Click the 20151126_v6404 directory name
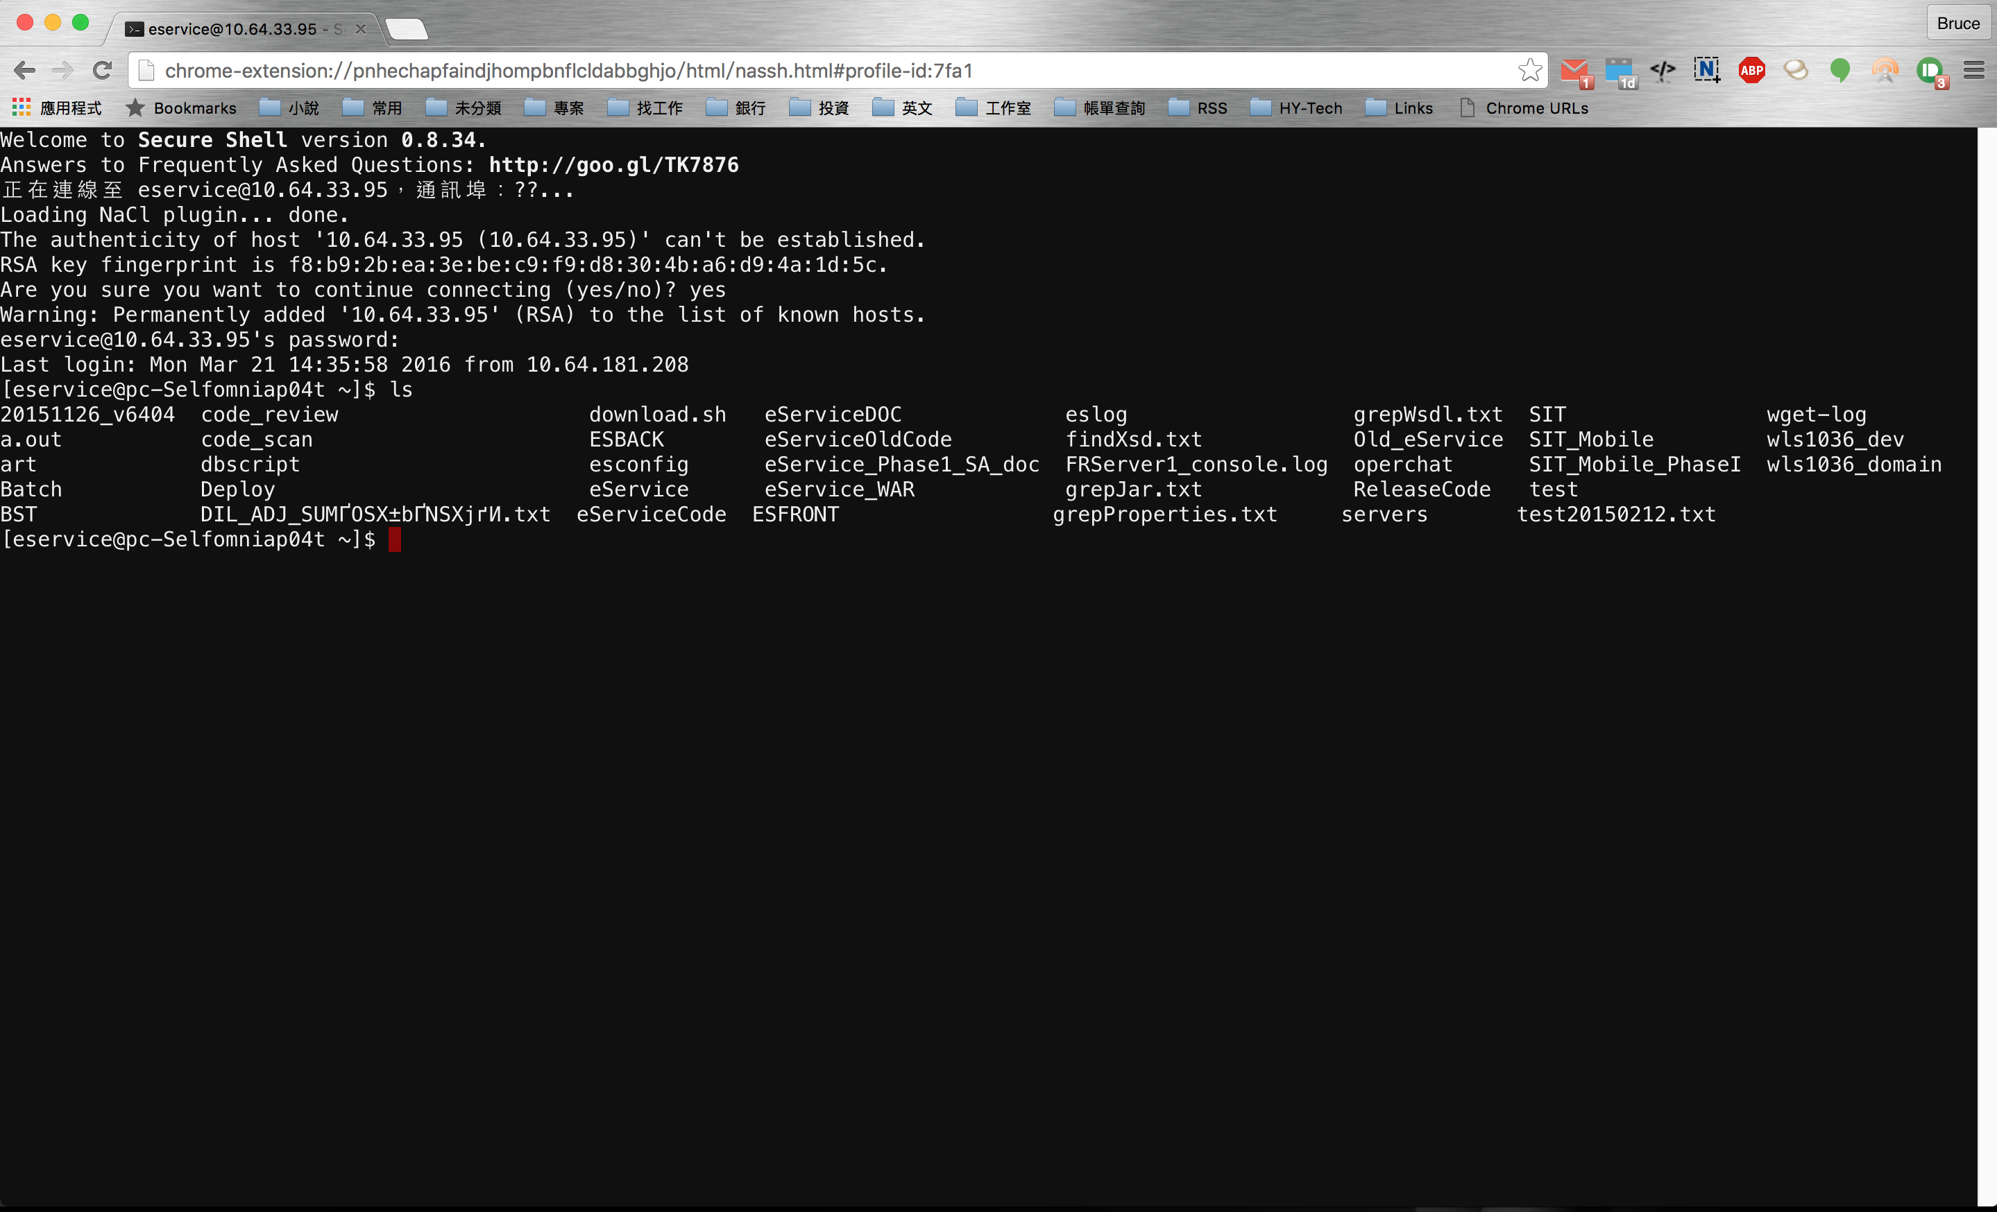1997x1212 pixels. tap(87, 415)
